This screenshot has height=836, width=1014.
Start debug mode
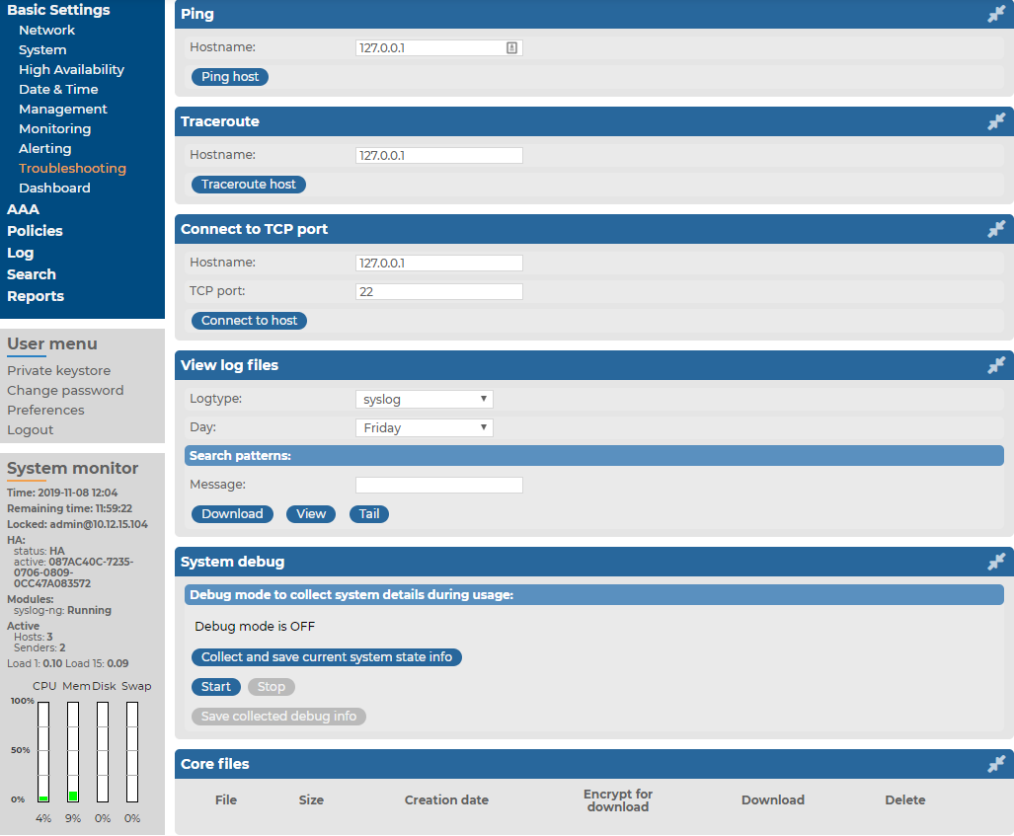[x=216, y=687]
